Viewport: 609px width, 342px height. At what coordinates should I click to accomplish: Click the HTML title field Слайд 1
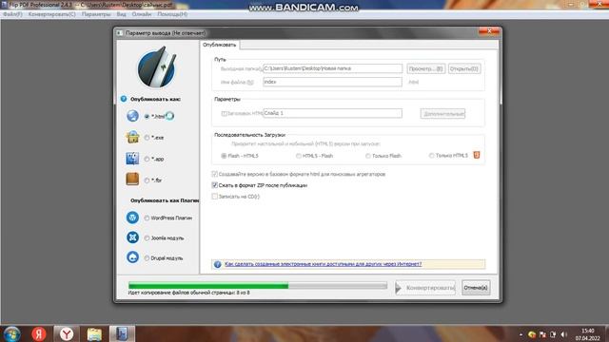click(332, 113)
